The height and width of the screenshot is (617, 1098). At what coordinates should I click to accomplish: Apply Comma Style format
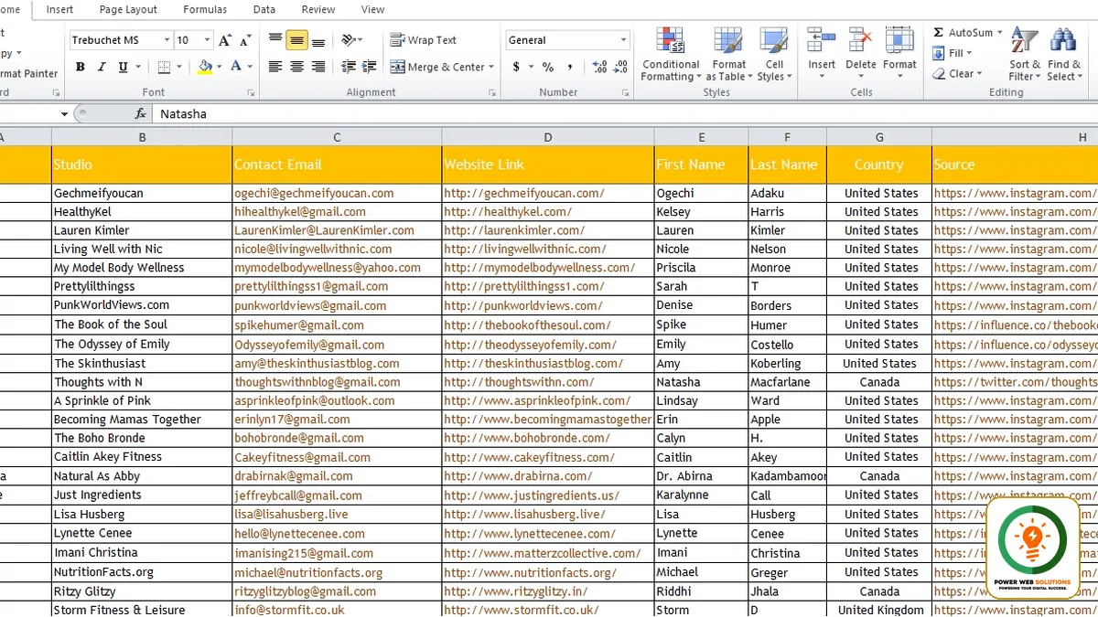point(570,67)
